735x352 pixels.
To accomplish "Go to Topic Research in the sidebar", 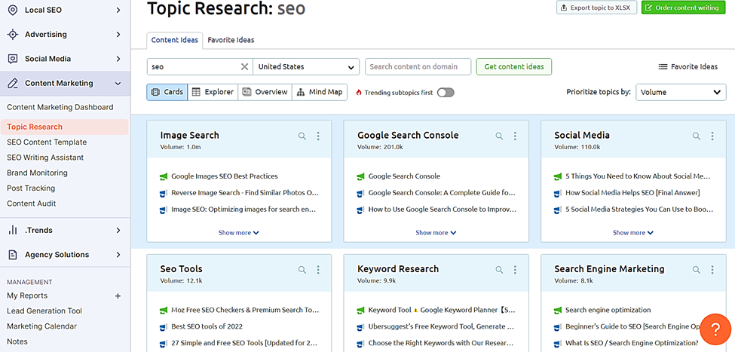I will [x=64, y=127].
